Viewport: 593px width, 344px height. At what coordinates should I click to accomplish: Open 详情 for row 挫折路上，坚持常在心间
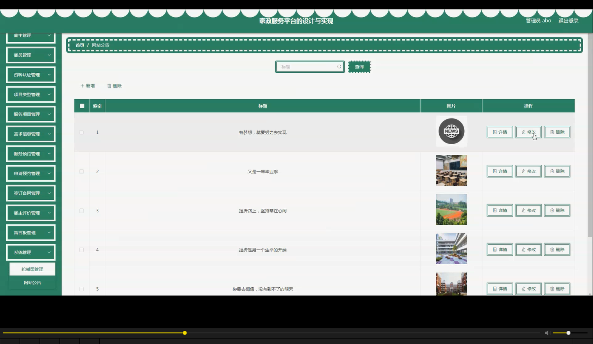[500, 210]
